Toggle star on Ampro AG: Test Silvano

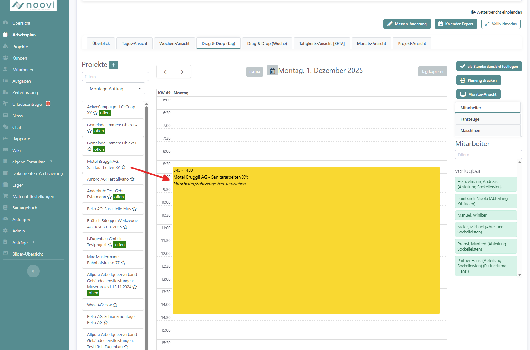point(132,179)
